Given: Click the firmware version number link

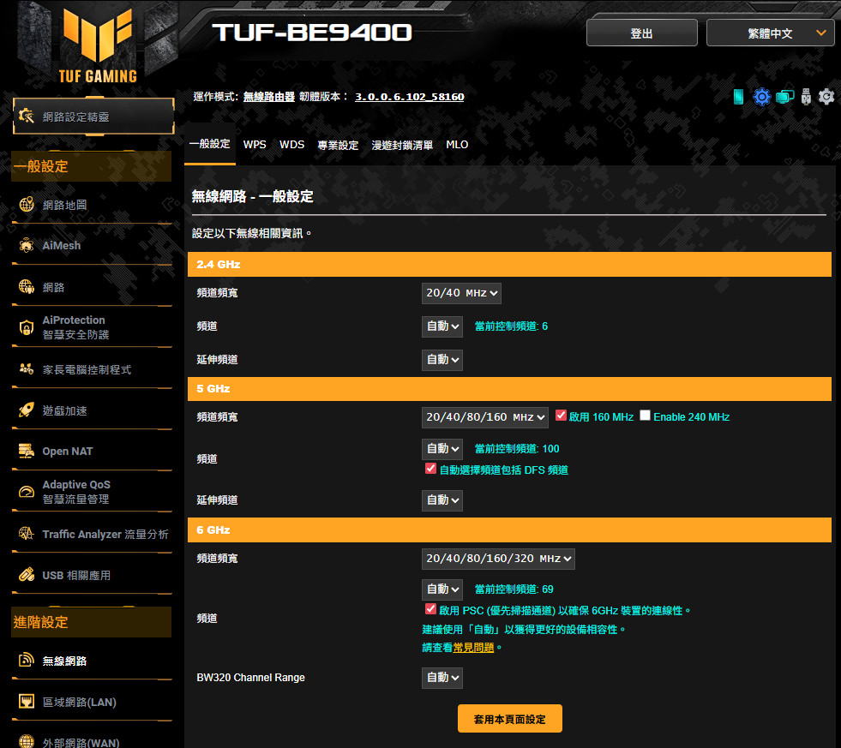Looking at the screenshot, I should pyautogui.click(x=409, y=97).
